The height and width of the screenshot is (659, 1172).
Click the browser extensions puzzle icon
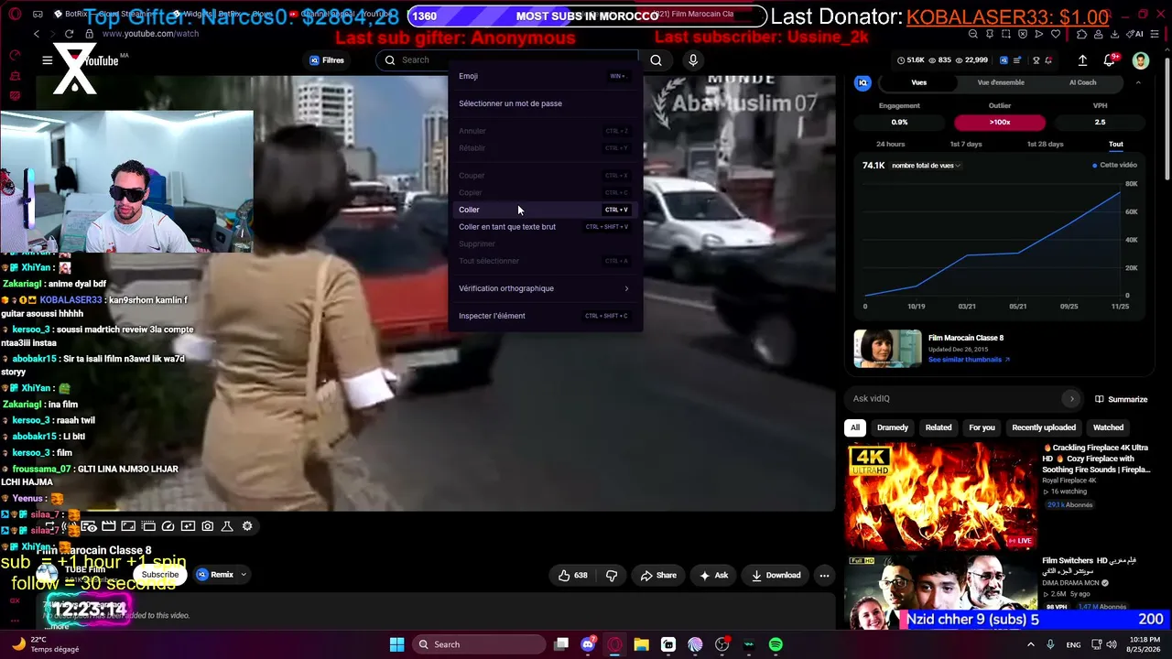(1082, 34)
